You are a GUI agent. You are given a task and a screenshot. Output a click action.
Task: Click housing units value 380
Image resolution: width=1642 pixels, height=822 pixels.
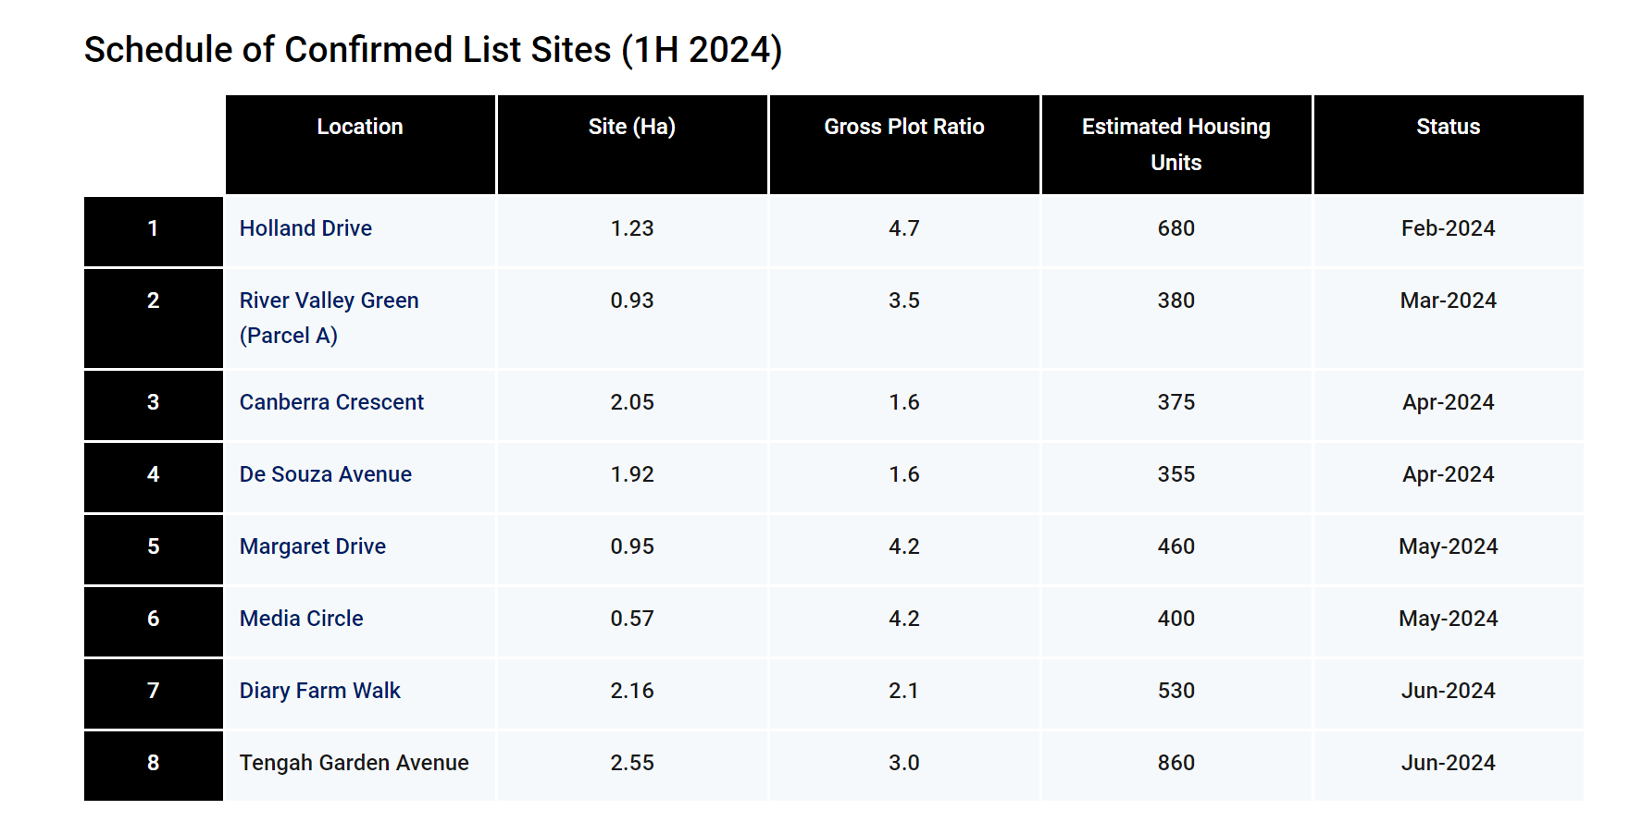pos(1176,301)
